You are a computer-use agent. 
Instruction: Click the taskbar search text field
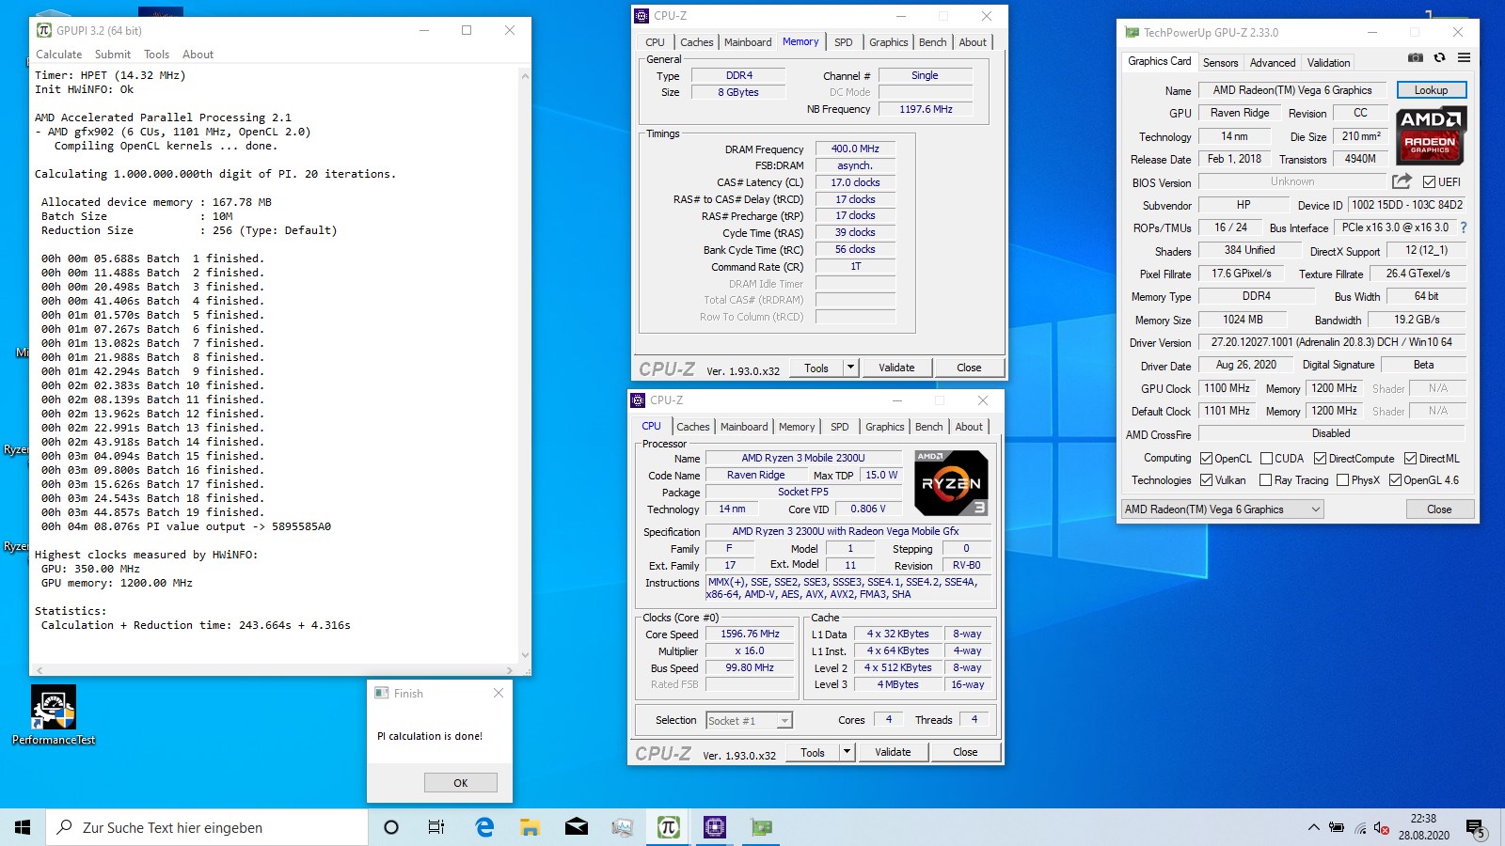207,827
